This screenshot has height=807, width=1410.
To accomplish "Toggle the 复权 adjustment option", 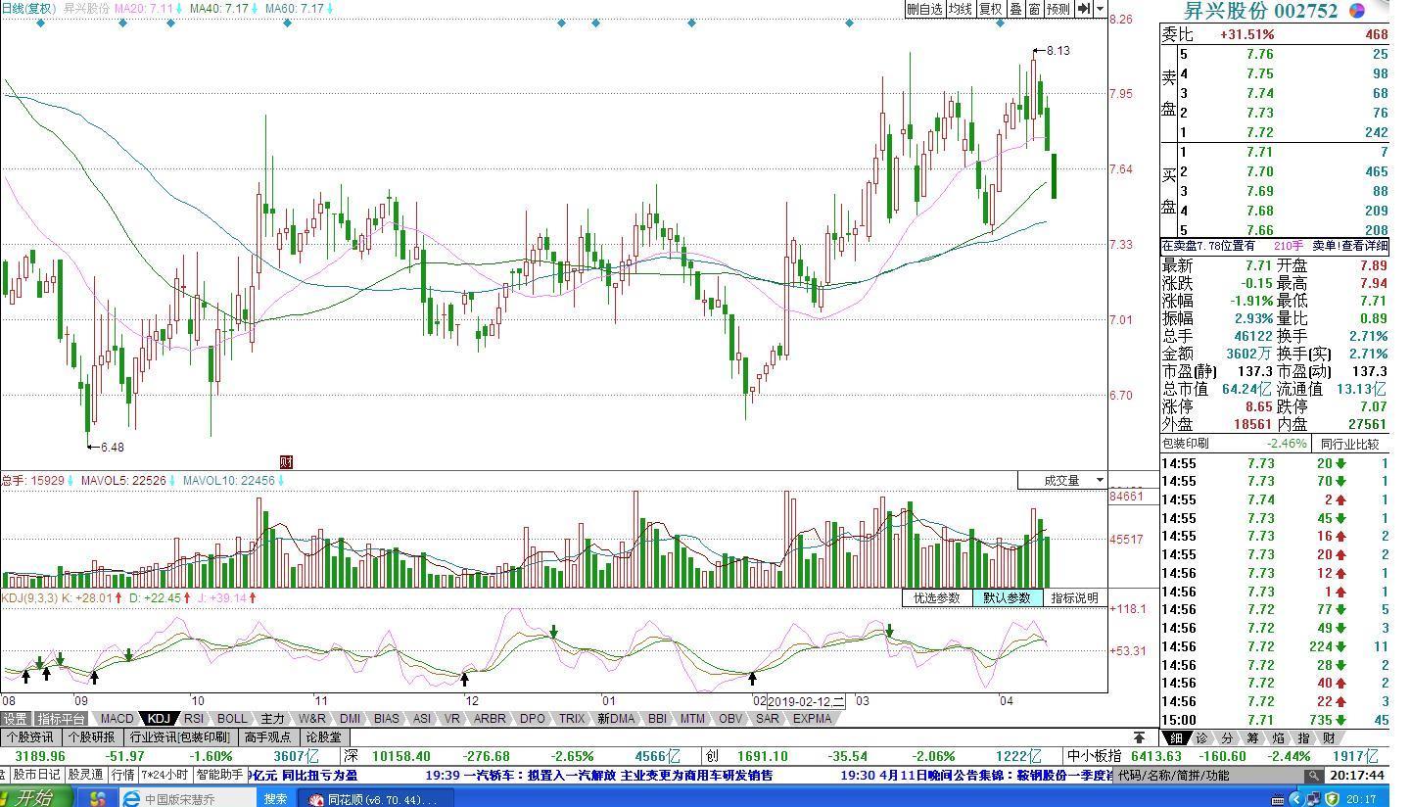I will 991,9.
